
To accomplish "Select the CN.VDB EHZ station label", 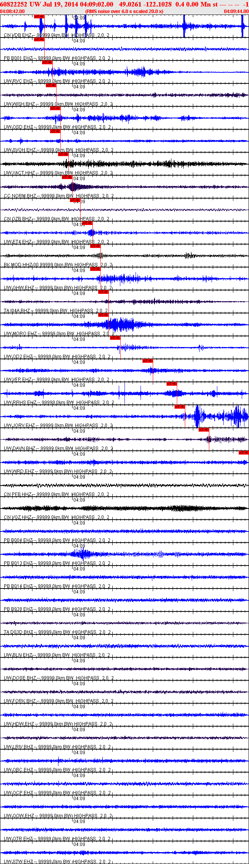I will point(18,35).
